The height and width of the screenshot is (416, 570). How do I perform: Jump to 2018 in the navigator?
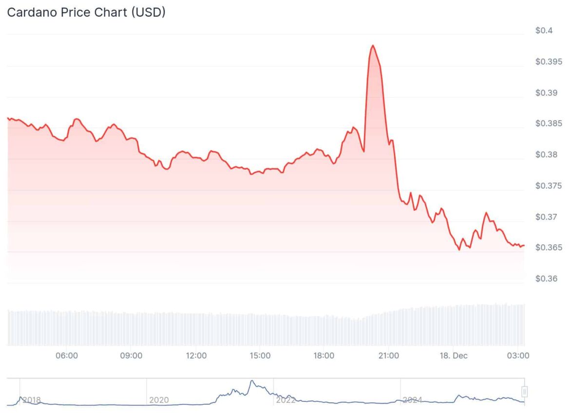click(32, 400)
